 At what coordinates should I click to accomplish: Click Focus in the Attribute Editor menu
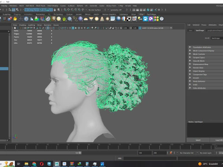(204, 25)
